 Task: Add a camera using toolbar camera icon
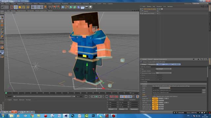86,7
